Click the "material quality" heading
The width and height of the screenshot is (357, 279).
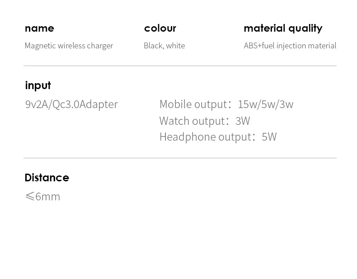[283, 28]
